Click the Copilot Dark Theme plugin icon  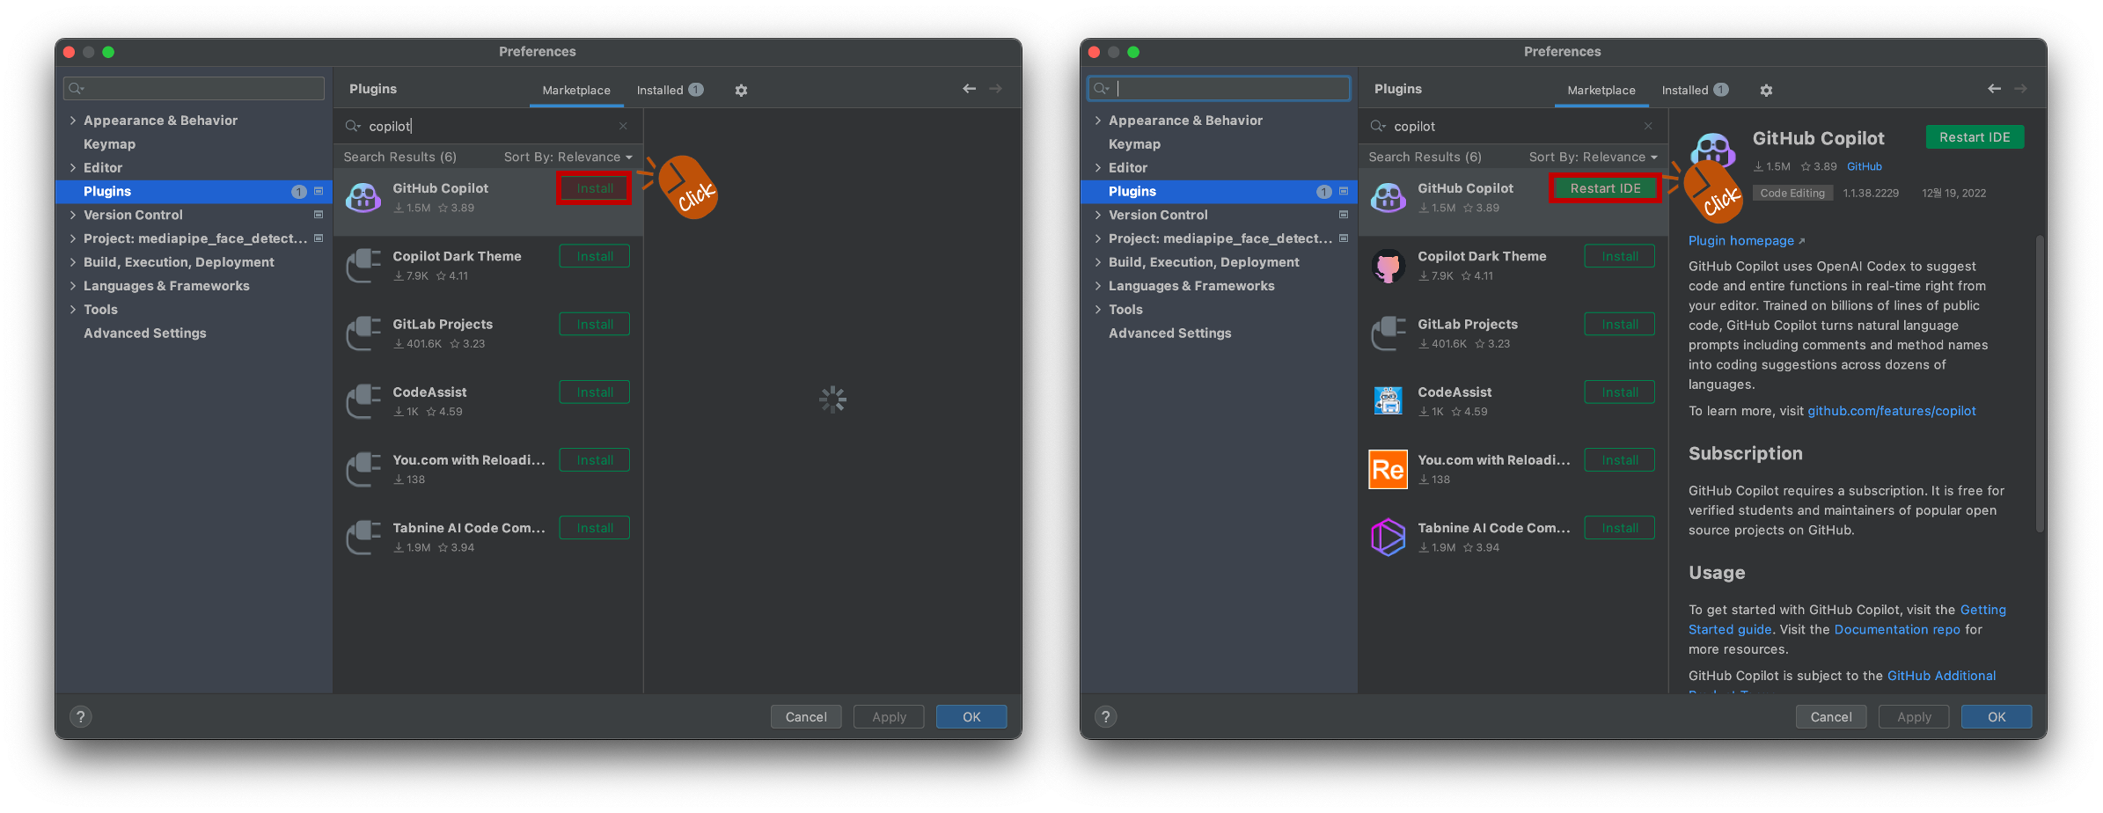[1388, 265]
